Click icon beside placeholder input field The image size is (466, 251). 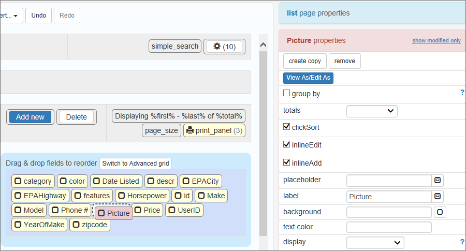coord(438,180)
